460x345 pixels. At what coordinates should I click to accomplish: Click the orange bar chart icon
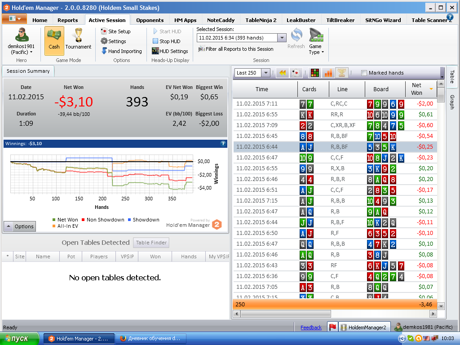click(328, 73)
